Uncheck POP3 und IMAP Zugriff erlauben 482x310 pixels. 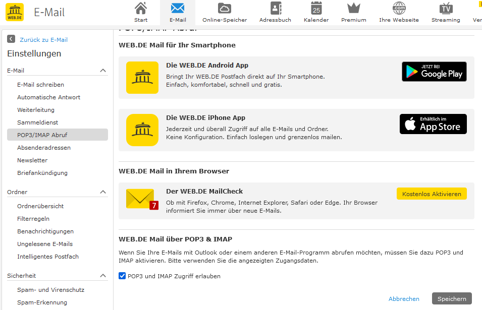point(122,276)
